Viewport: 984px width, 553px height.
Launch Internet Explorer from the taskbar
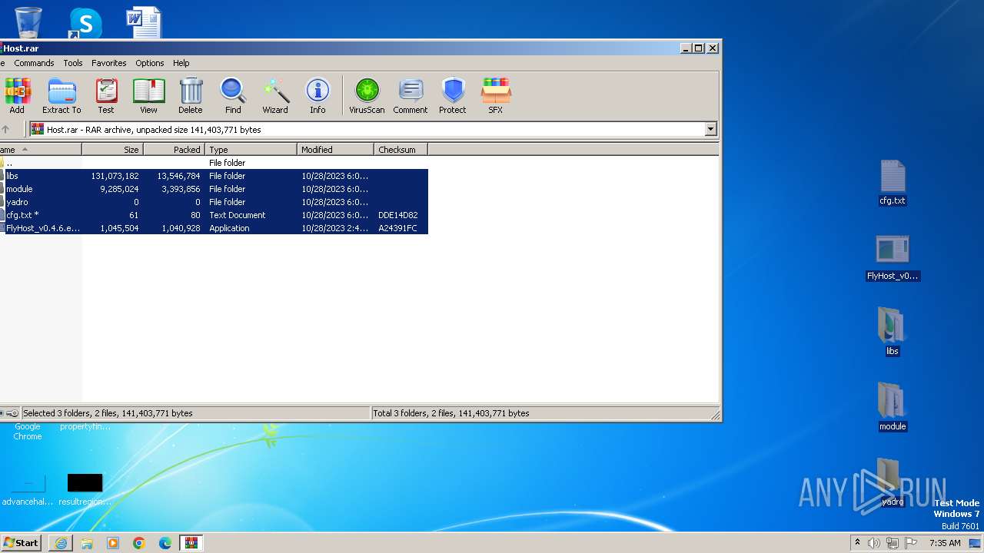[x=61, y=543]
